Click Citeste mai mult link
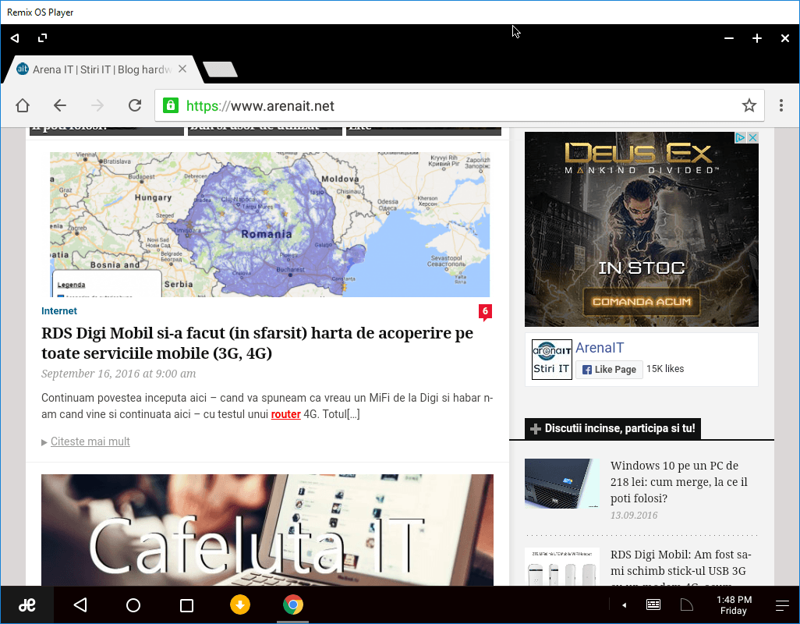 pos(90,441)
